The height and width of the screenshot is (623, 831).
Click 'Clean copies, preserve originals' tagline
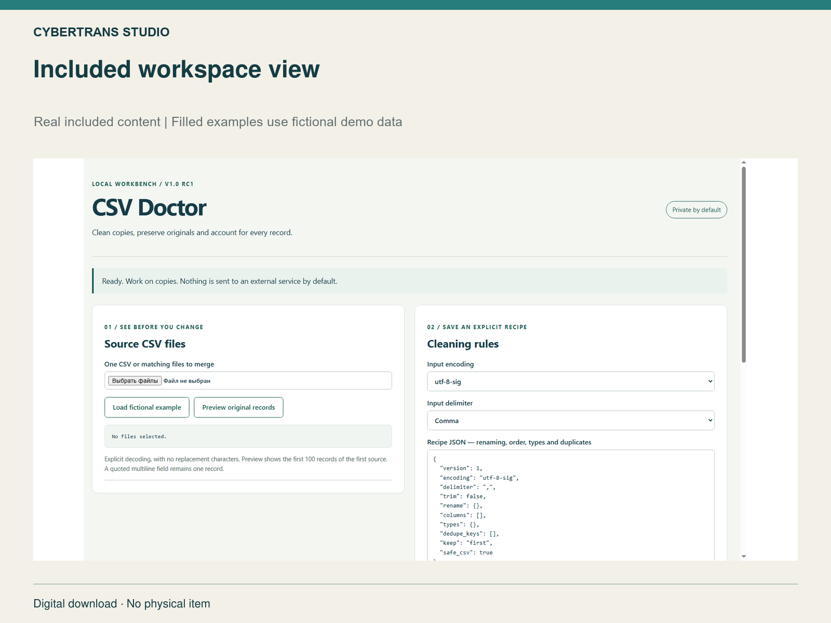tap(192, 233)
